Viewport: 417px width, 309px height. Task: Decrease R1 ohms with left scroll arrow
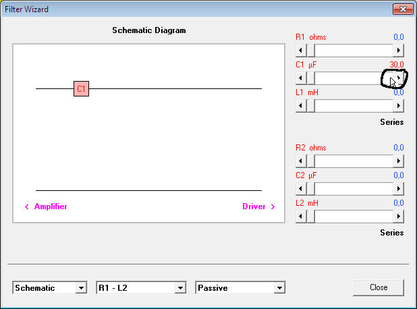(x=301, y=51)
